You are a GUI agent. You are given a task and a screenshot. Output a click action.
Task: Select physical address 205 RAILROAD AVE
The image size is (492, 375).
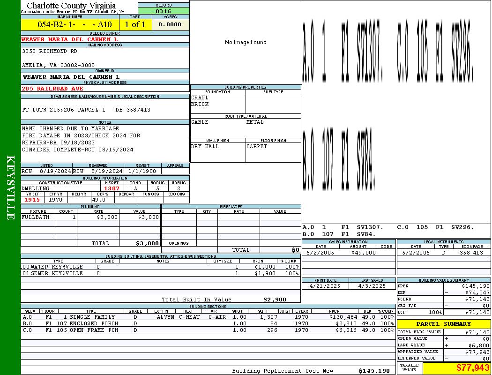pos(52,89)
